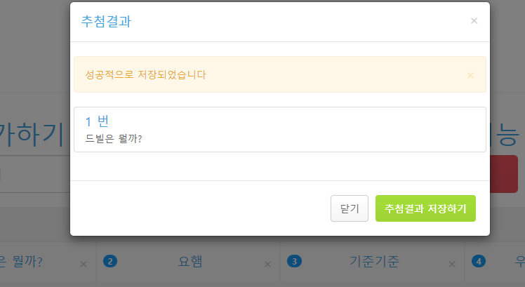
Task: Click the 추첨결과 dialog title
Action: pyautogui.click(x=106, y=22)
